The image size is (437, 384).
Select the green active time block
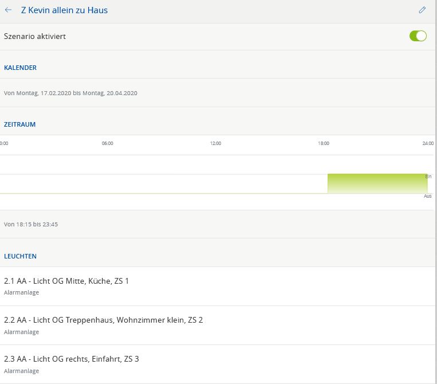point(377,183)
